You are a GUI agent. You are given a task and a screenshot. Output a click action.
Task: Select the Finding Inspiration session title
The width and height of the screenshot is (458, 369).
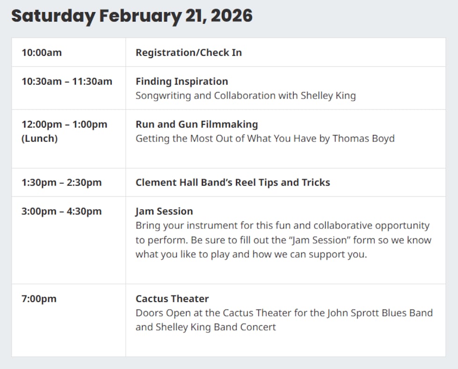(x=182, y=81)
